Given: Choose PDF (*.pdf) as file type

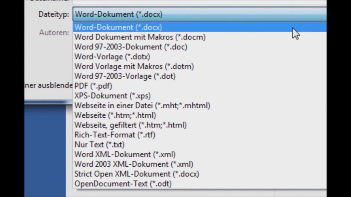Looking at the screenshot, I should [x=200, y=86].
